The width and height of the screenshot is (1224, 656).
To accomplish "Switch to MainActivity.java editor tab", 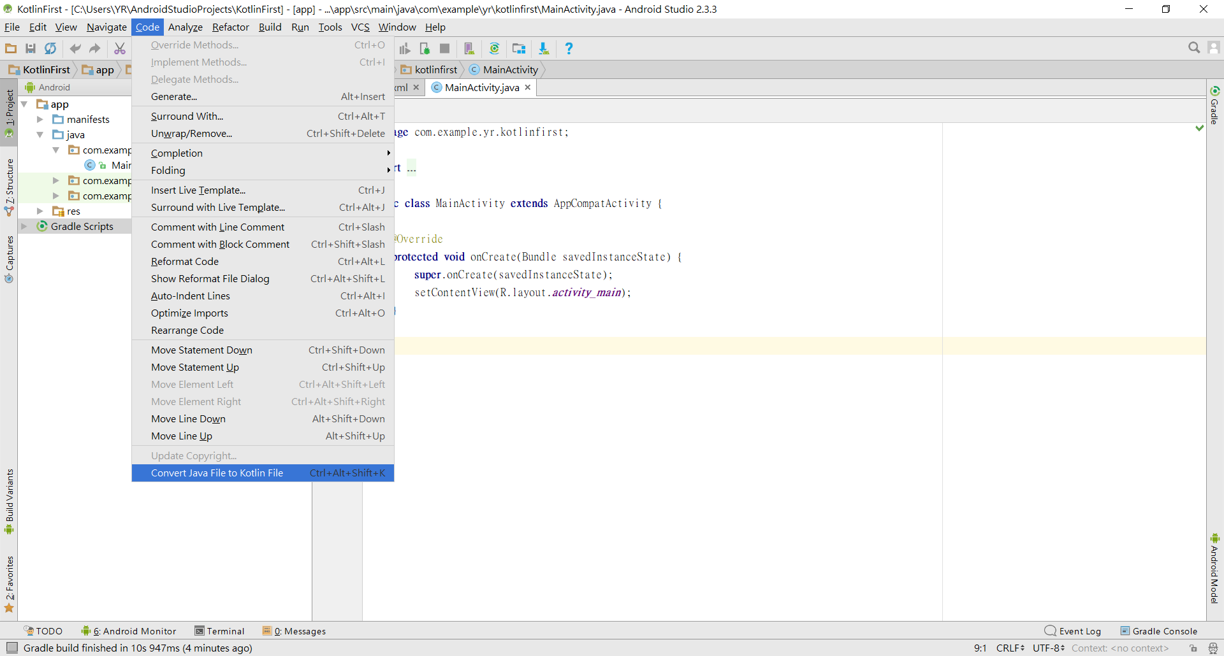I will point(482,87).
